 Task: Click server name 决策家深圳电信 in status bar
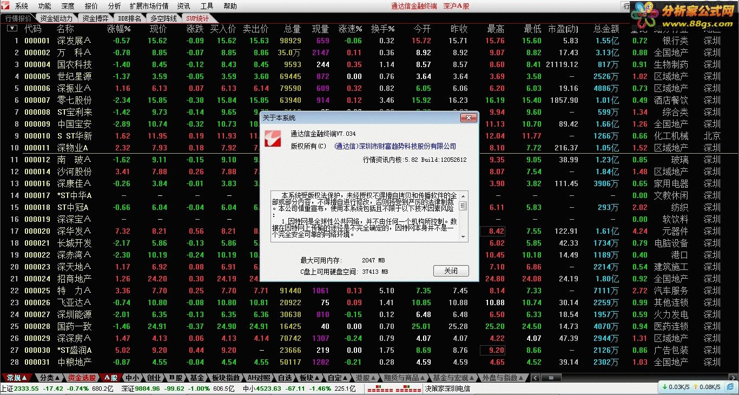click(x=447, y=389)
